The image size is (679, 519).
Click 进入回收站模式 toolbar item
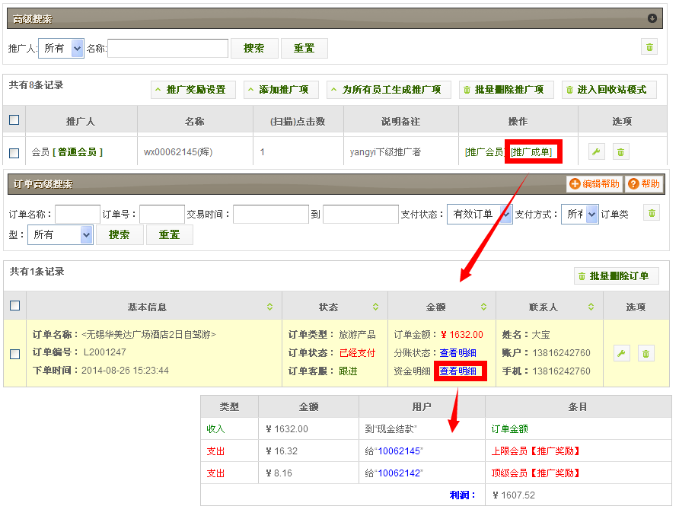pos(609,90)
